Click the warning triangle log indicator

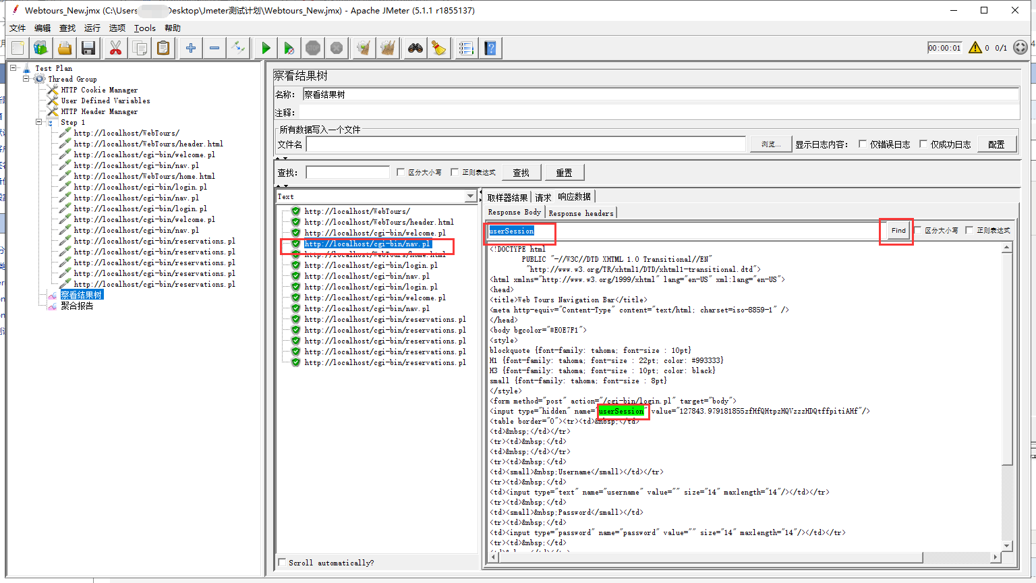pos(975,47)
